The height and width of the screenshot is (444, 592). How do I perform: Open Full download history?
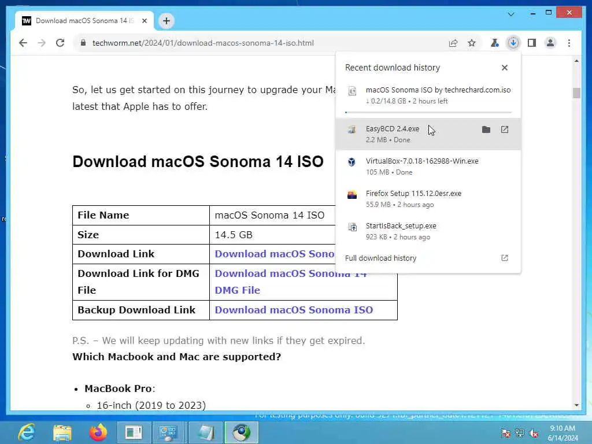tap(428, 258)
